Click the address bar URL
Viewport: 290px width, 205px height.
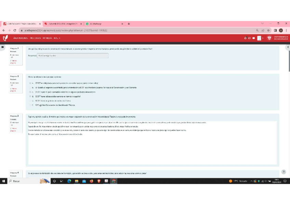(x=66, y=30)
